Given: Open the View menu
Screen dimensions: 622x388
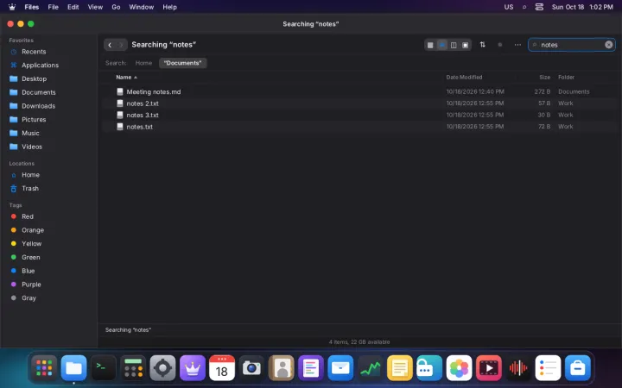Looking at the screenshot, I should point(95,7).
